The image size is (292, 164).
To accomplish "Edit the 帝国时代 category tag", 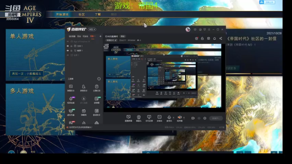I will coord(112,40).
